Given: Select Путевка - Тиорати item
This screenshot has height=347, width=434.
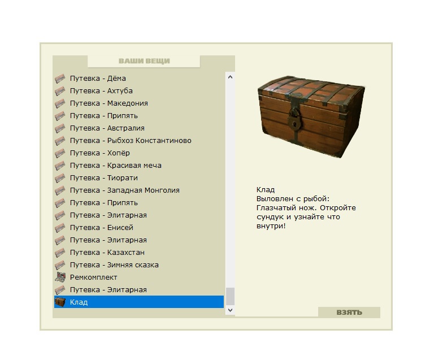Looking at the screenshot, I should point(139,178).
